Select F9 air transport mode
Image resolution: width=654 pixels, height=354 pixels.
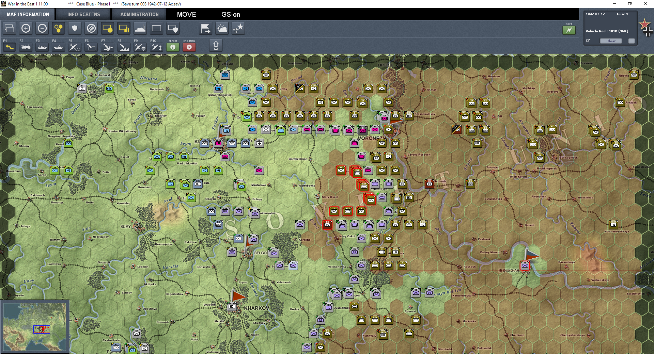pos(140,47)
